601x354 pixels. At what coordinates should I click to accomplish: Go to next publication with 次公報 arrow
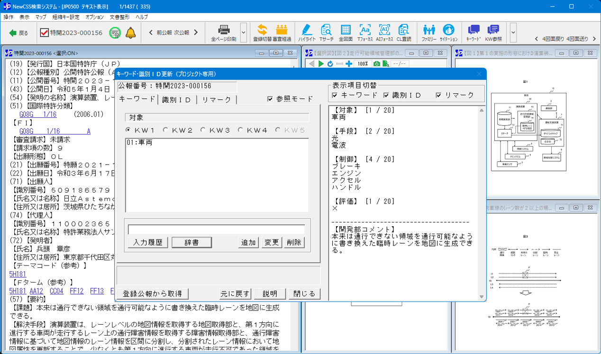[x=196, y=33]
